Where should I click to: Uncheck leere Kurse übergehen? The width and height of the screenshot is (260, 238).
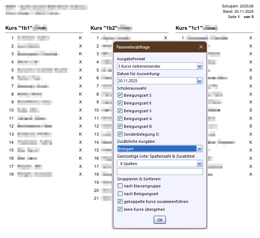click(120, 209)
